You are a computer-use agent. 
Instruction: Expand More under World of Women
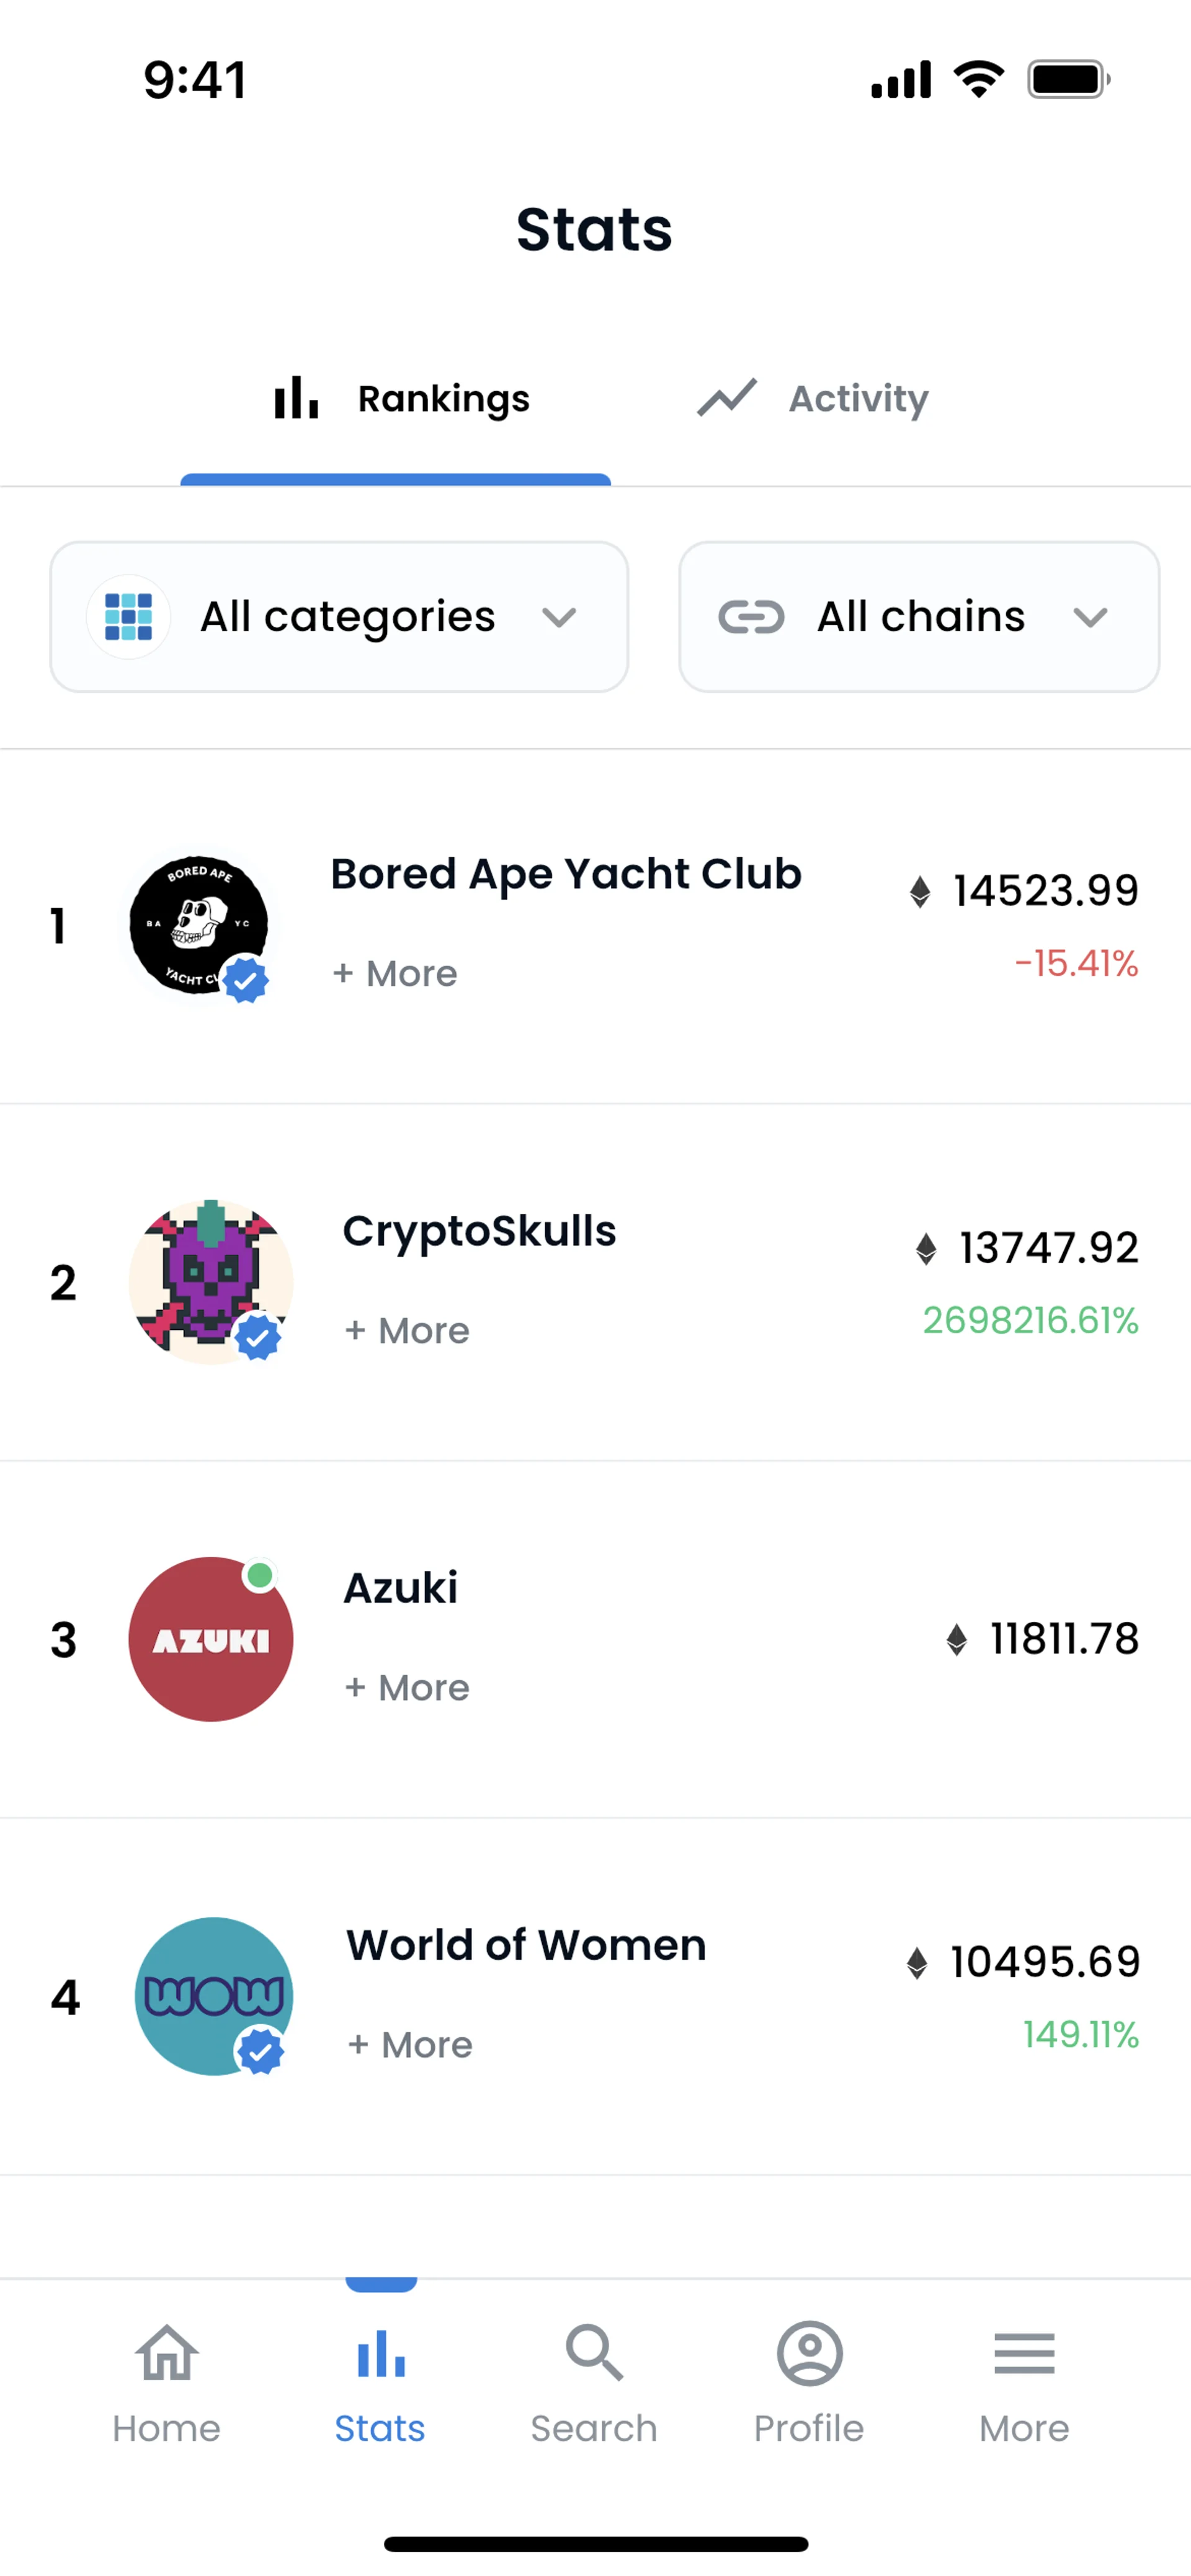click(x=411, y=2045)
